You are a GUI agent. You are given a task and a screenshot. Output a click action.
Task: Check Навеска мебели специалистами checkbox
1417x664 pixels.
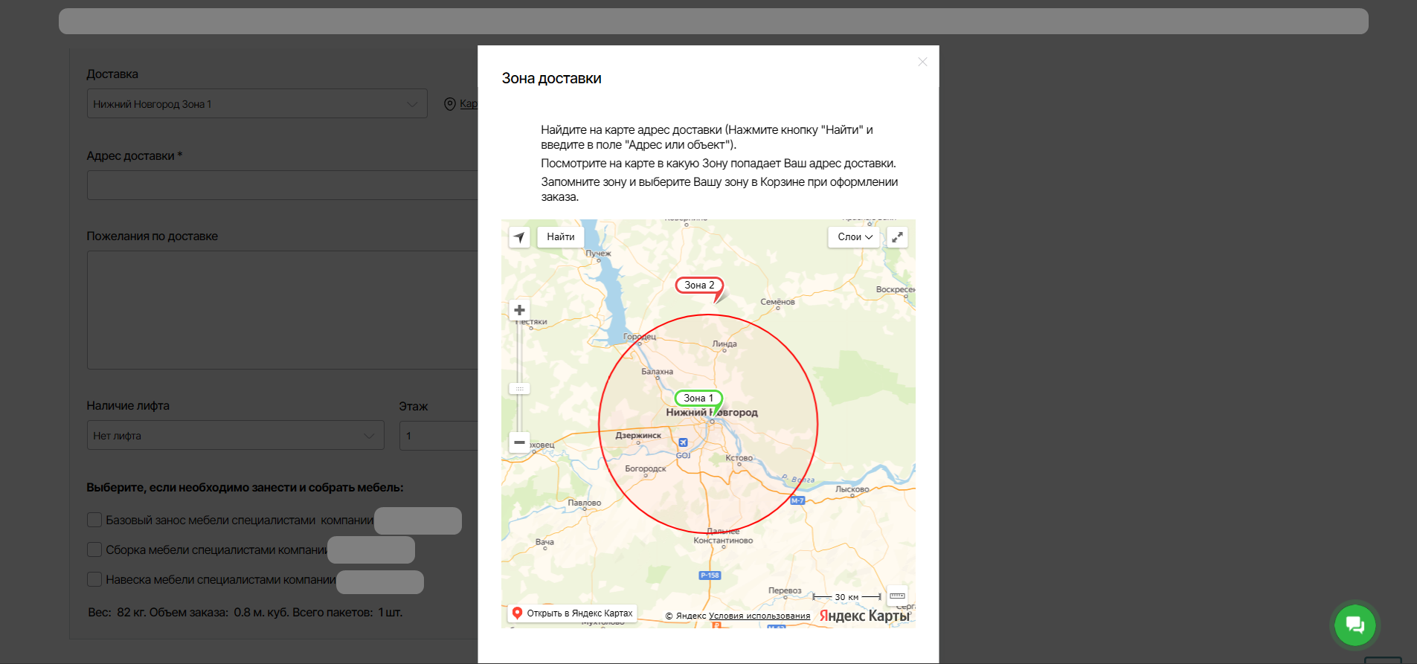(x=94, y=579)
